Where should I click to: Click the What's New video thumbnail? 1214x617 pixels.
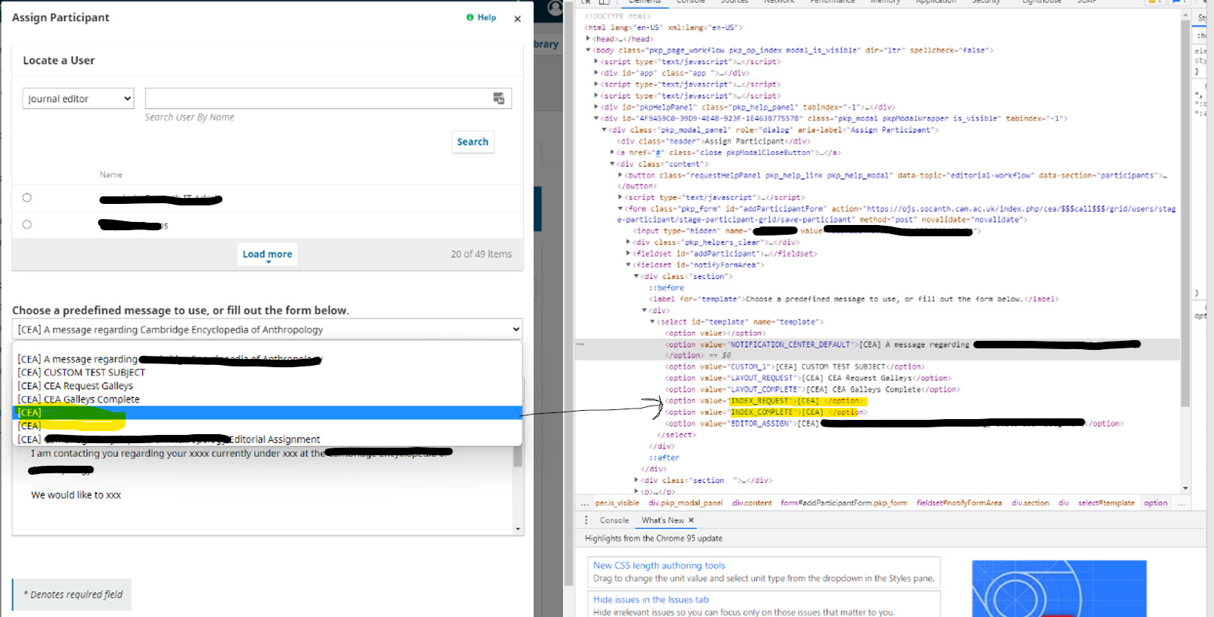tap(1059, 588)
